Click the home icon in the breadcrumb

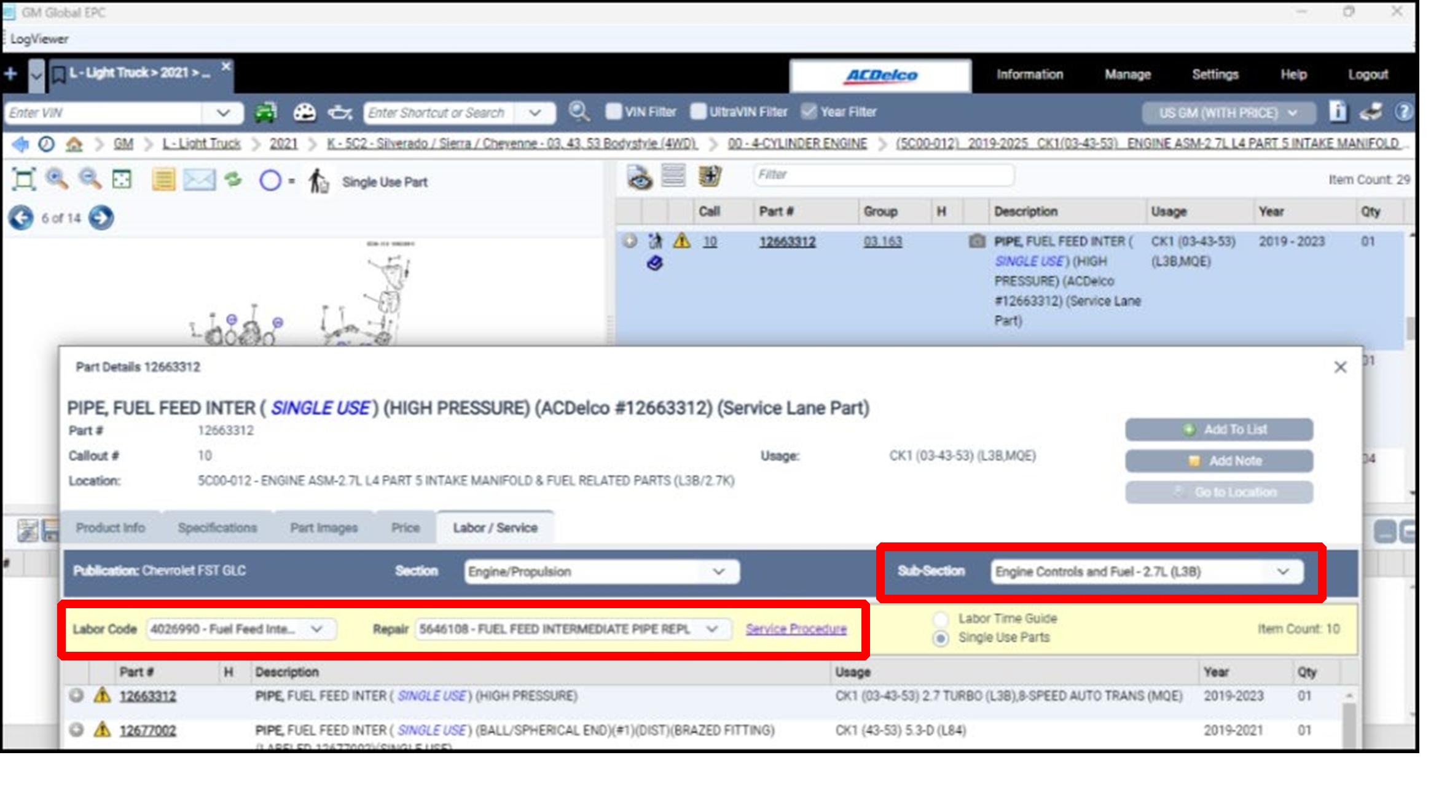(74, 144)
